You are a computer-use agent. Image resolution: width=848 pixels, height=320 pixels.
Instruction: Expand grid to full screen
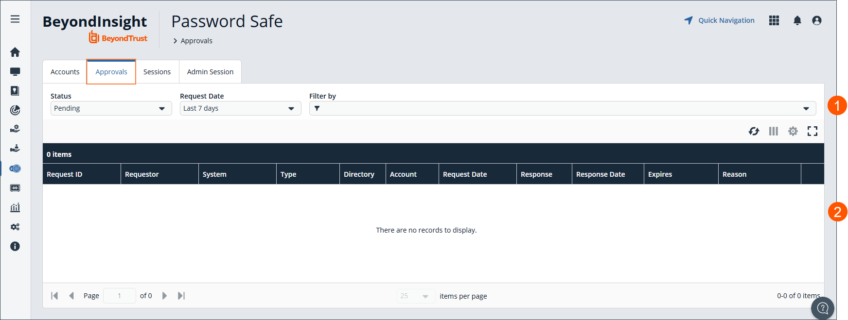813,131
